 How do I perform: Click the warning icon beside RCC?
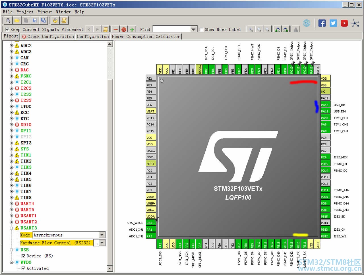pos(17,113)
